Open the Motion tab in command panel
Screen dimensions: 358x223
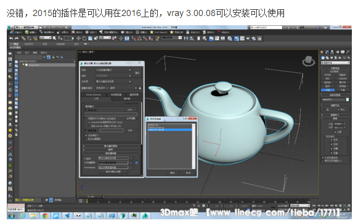tap(338, 52)
